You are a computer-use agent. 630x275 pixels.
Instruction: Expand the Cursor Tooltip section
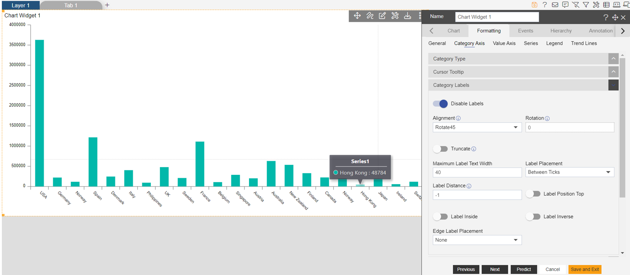pos(613,72)
